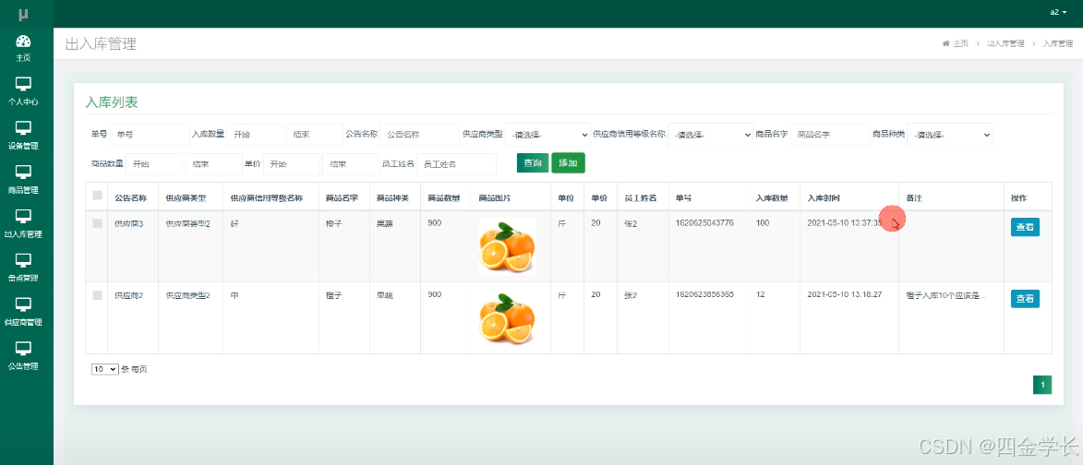The height and width of the screenshot is (465, 1083).
Task: Click the μ logo at top left
Action: (x=23, y=14)
